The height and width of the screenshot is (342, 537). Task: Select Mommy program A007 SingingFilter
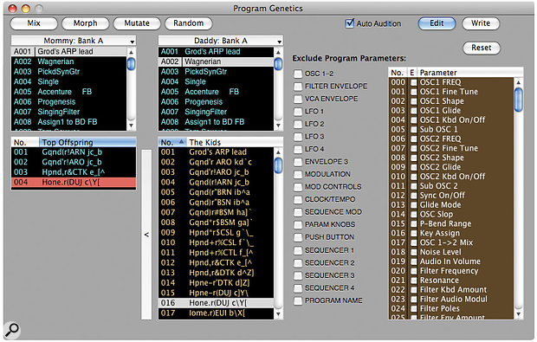pos(68,112)
